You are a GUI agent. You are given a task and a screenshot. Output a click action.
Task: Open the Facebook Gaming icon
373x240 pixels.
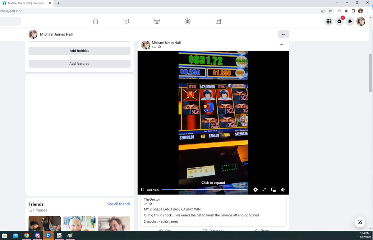click(x=218, y=21)
